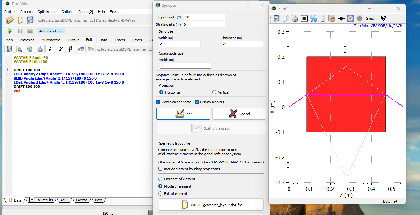This screenshot has height=215, width=420.
Task: Enable Include element boundary projections
Action: (x=161, y=169)
